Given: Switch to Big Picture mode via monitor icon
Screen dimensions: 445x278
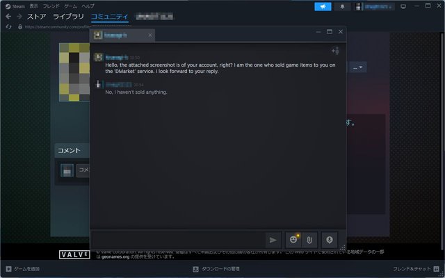Looking at the screenshot, I should (403, 6).
